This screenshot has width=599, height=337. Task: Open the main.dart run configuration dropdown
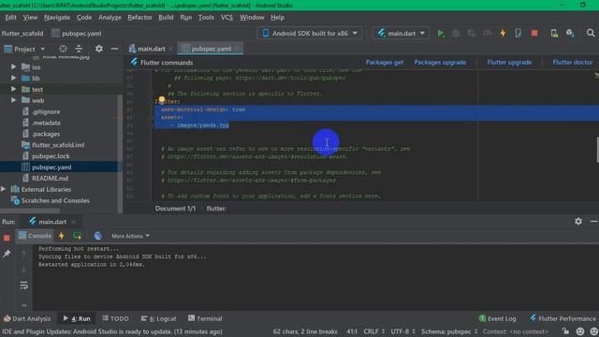[x=401, y=34]
